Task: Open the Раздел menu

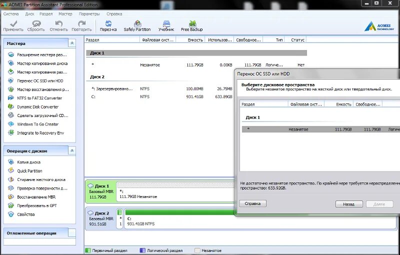Action: pyautogui.click(x=46, y=14)
